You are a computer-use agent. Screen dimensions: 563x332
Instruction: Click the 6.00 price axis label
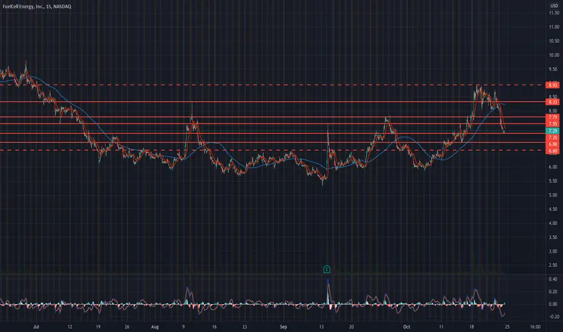[554, 167]
